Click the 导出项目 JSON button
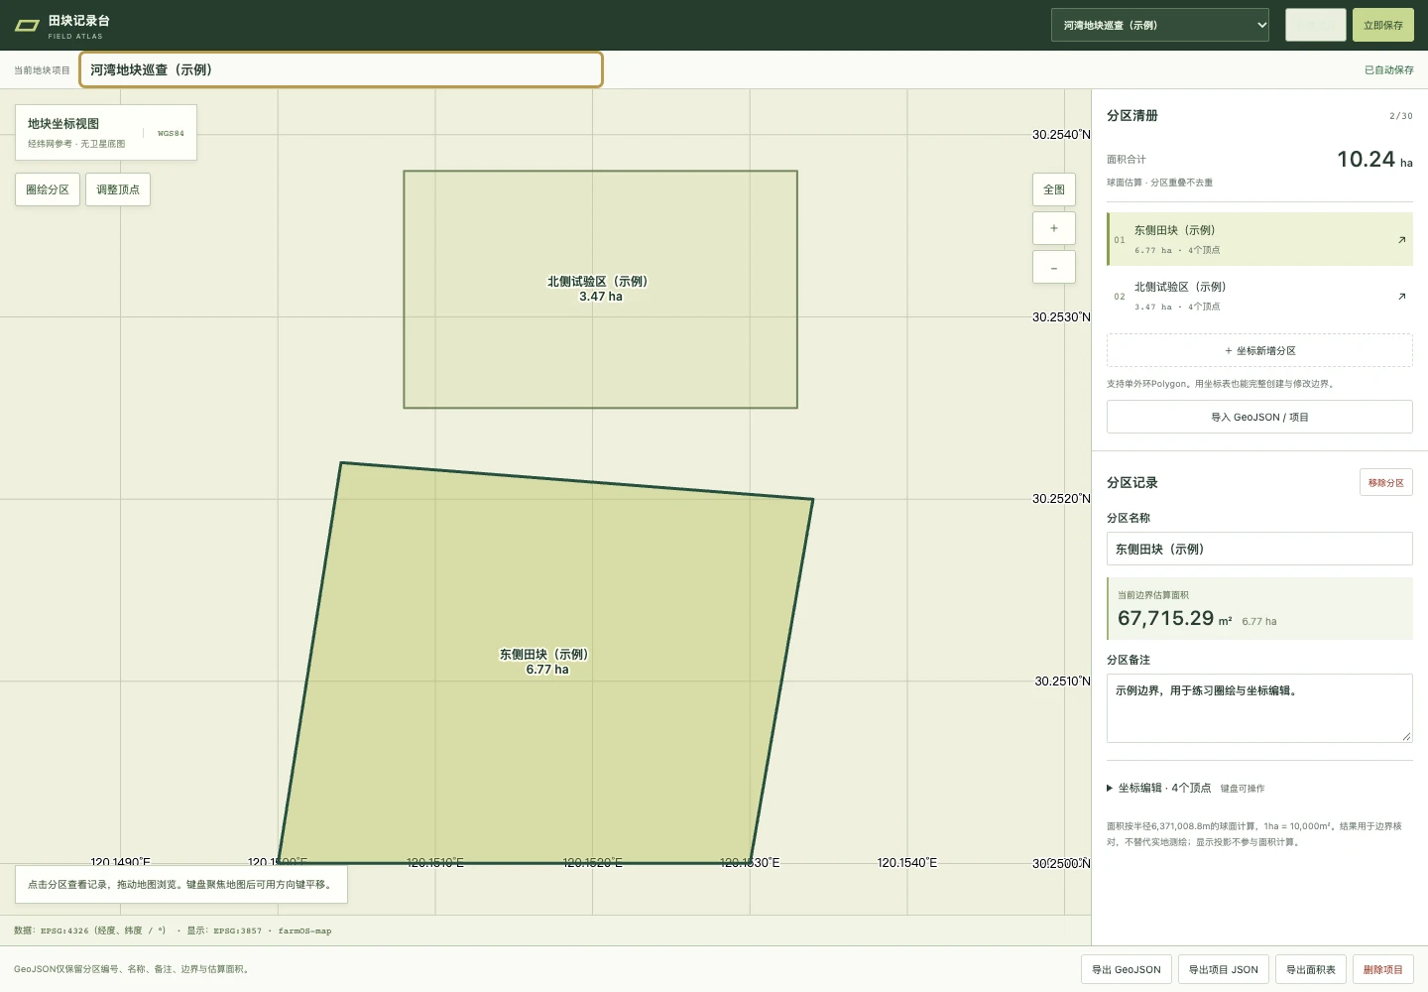1428x992 pixels. (x=1223, y=969)
